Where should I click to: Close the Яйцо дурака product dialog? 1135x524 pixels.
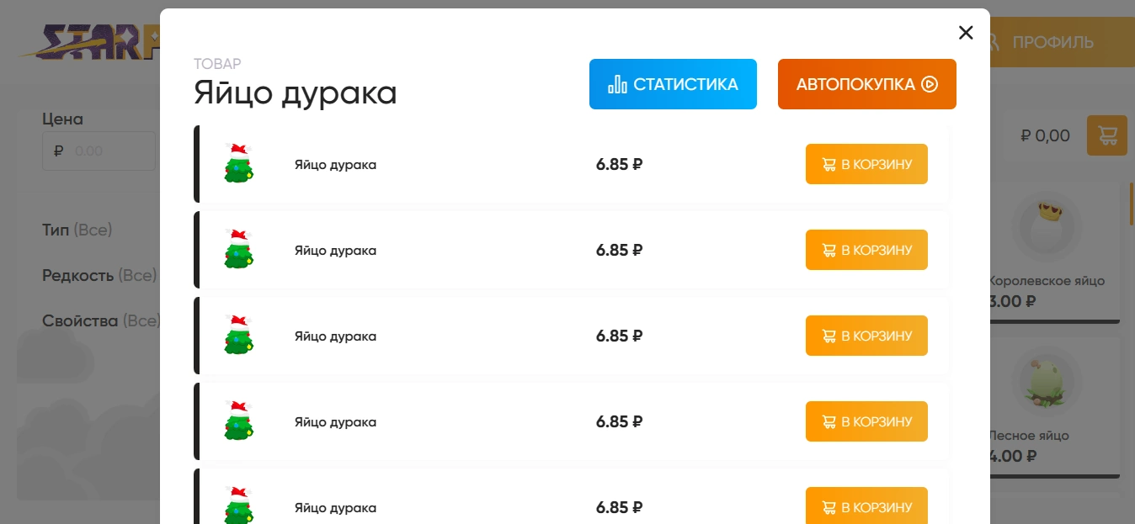pyautogui.click(x=966, y=33)
